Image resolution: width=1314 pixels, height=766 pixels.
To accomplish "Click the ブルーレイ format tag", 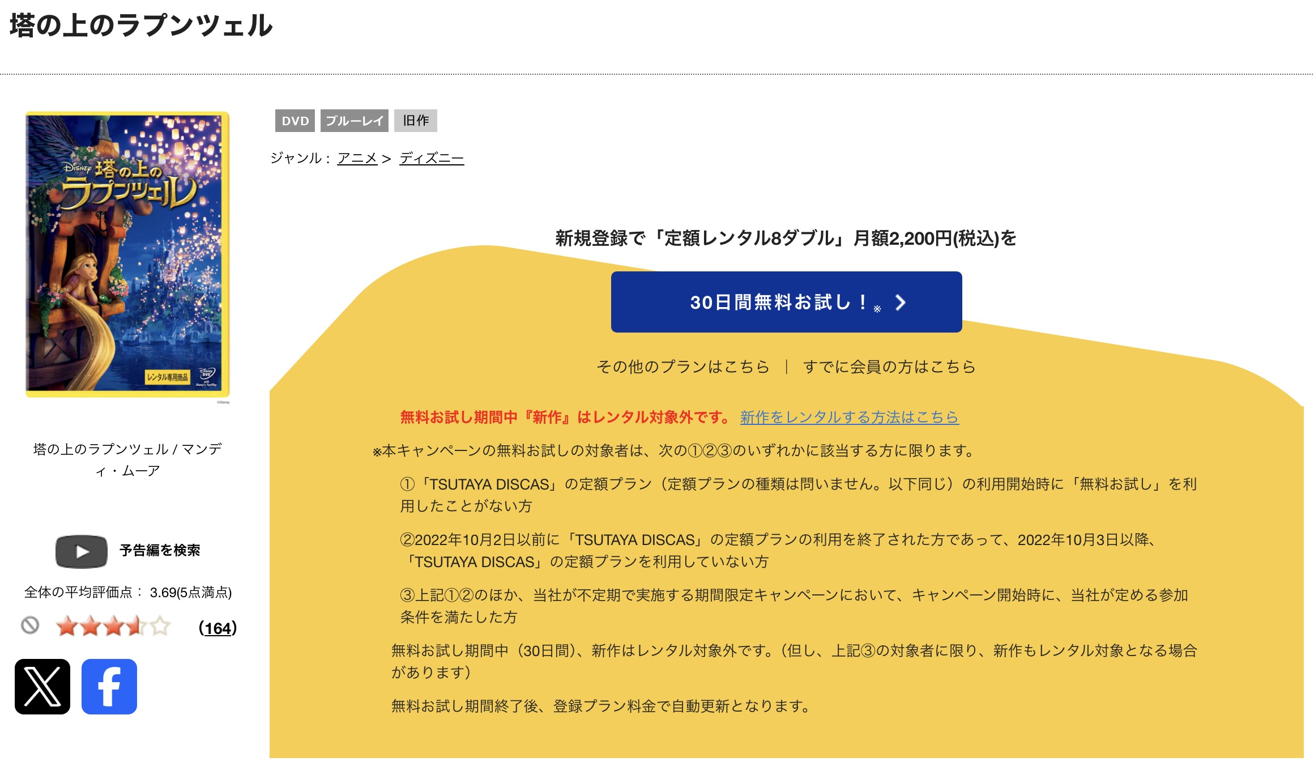I will 355,121.
